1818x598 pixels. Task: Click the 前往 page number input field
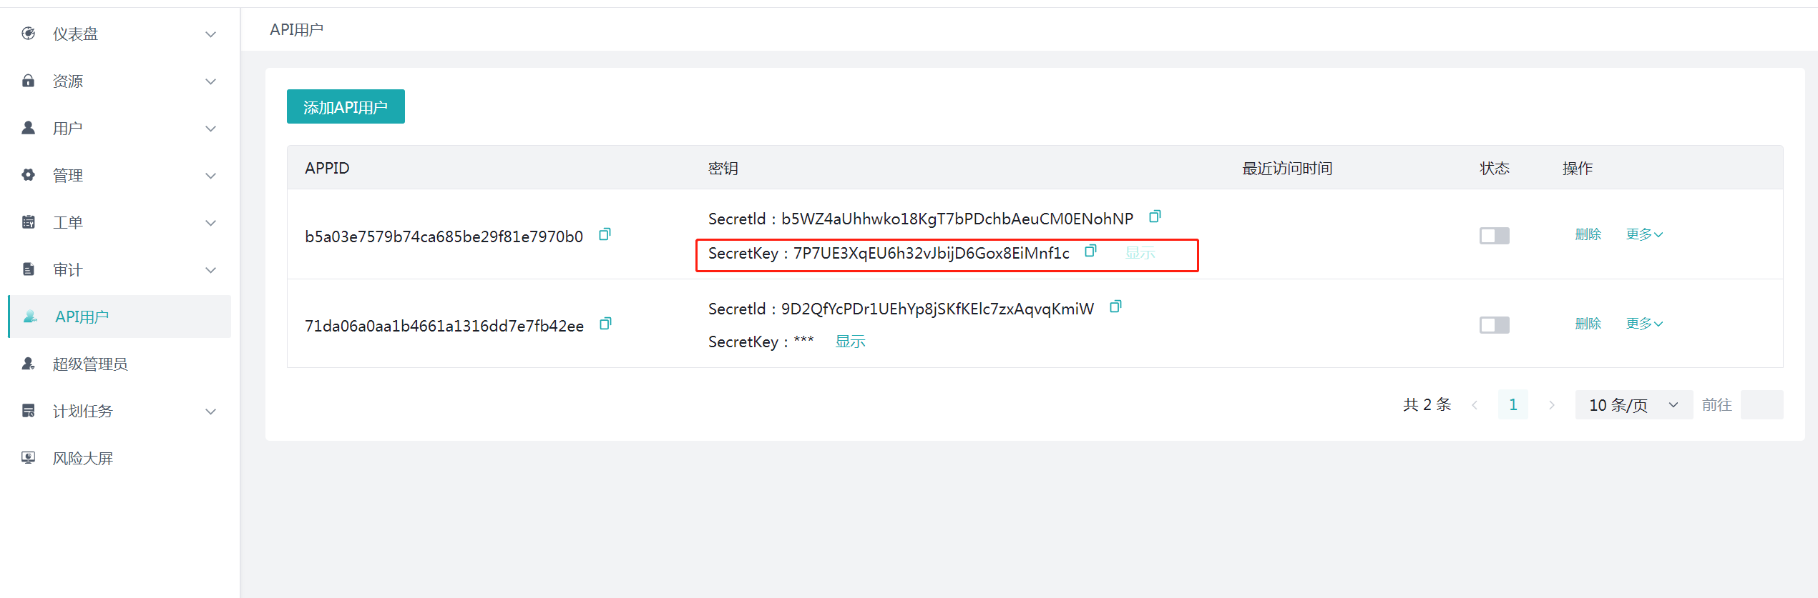(x=1761, y=405)
